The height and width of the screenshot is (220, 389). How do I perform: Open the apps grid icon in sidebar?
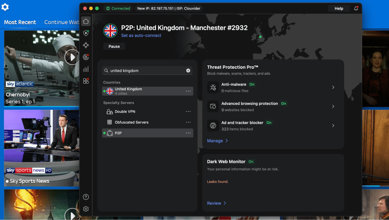point(86,81)
